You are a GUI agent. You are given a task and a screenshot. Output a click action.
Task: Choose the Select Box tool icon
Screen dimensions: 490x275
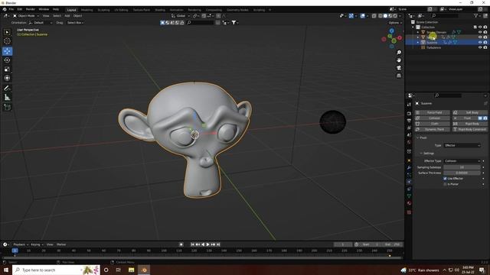(x=7, y=32)
